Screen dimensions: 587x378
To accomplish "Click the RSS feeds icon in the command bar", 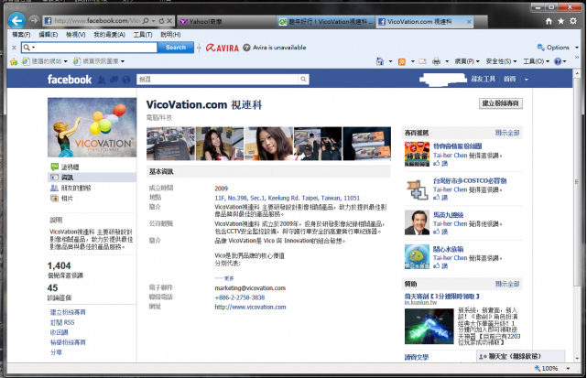I will [402, 61].
